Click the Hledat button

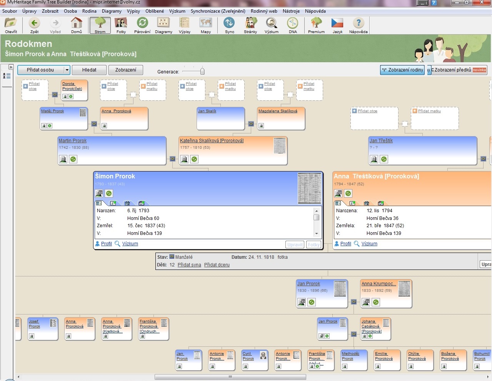pyautogui.click(x=89, y=70)
